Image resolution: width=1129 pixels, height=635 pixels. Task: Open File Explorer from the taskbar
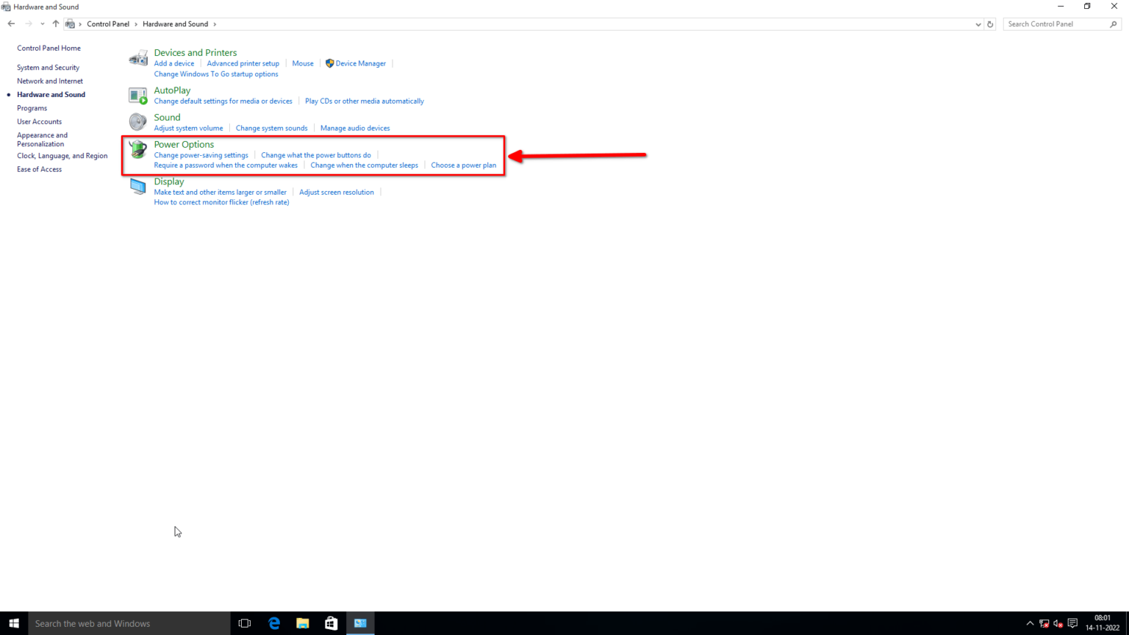pyautogui.click(x=303, y=623)
